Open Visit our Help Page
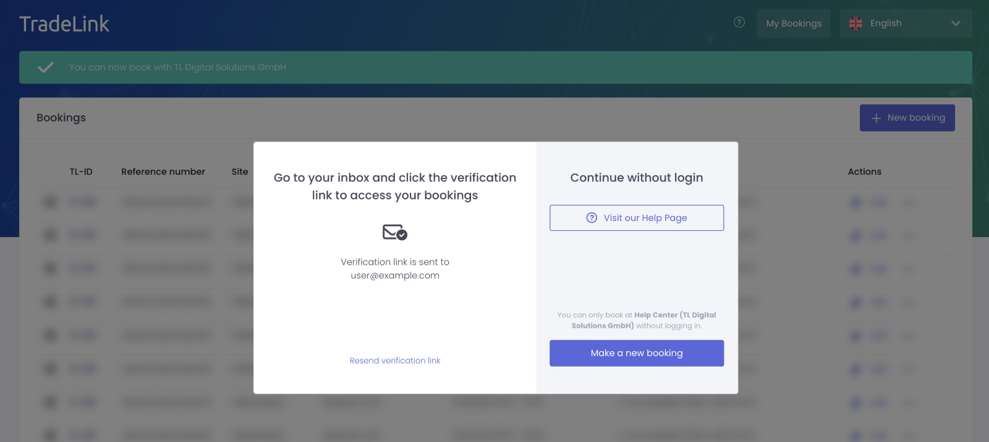Viewport: 989px width, 442px height. click(637, 218)
